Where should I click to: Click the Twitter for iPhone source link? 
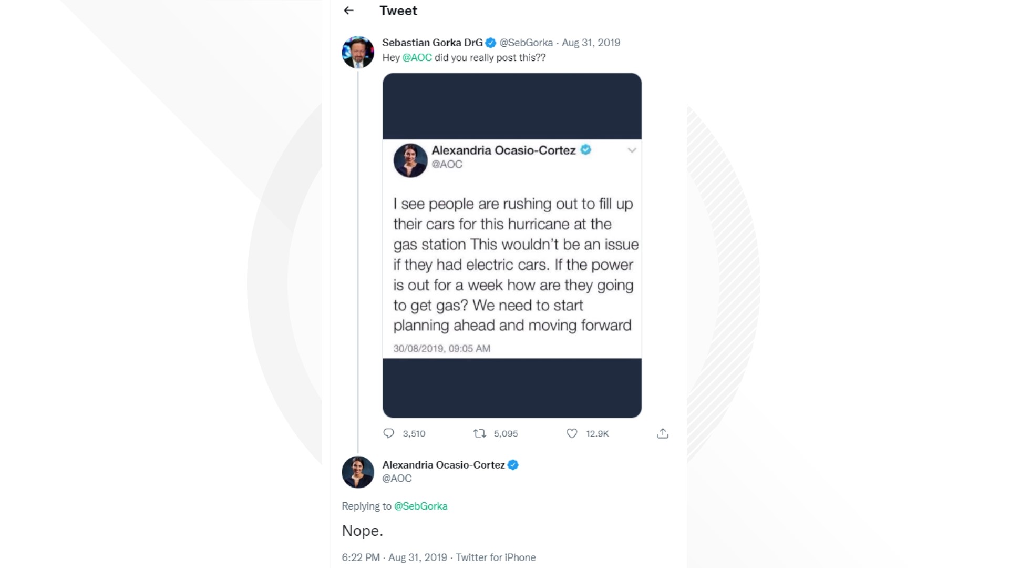pyautogui.click(x=496, y=557)
